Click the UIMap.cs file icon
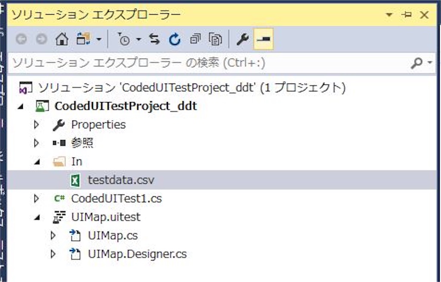441x282 pixels. pyautogui.click(x=75, y=236)
